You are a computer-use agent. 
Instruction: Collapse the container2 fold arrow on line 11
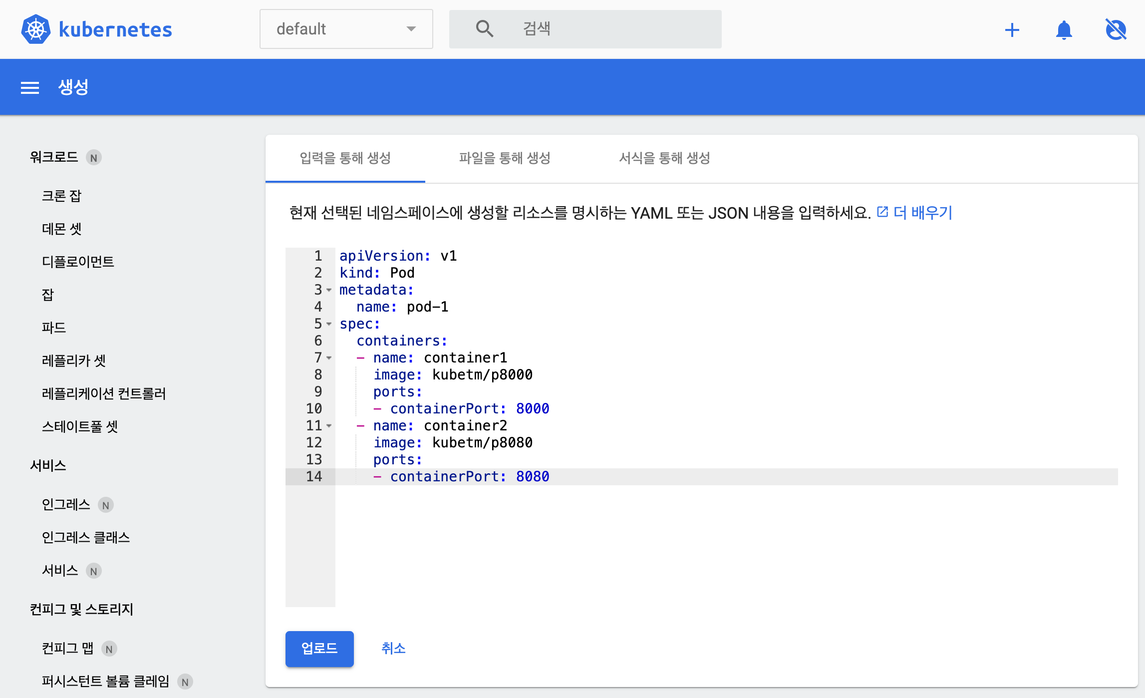[329, 426]
